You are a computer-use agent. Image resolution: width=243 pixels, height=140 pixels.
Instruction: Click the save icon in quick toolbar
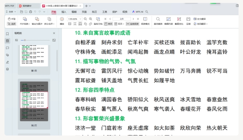[x=26, y=12]
